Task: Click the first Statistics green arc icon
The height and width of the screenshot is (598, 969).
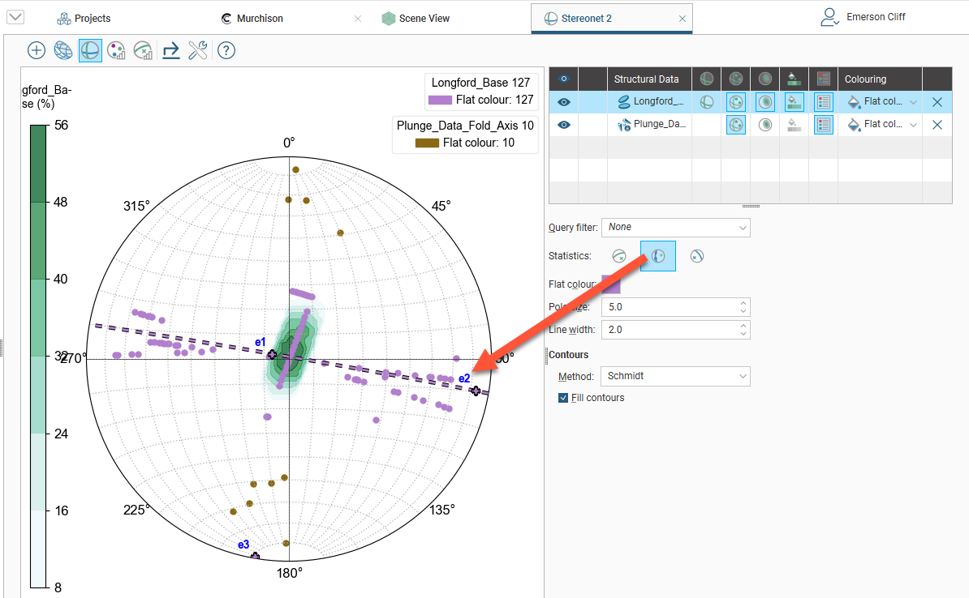Action: point(619,256)
